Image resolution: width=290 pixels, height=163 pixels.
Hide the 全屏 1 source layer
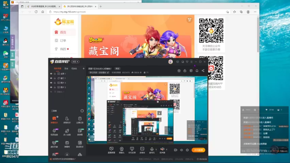(51, 74)
